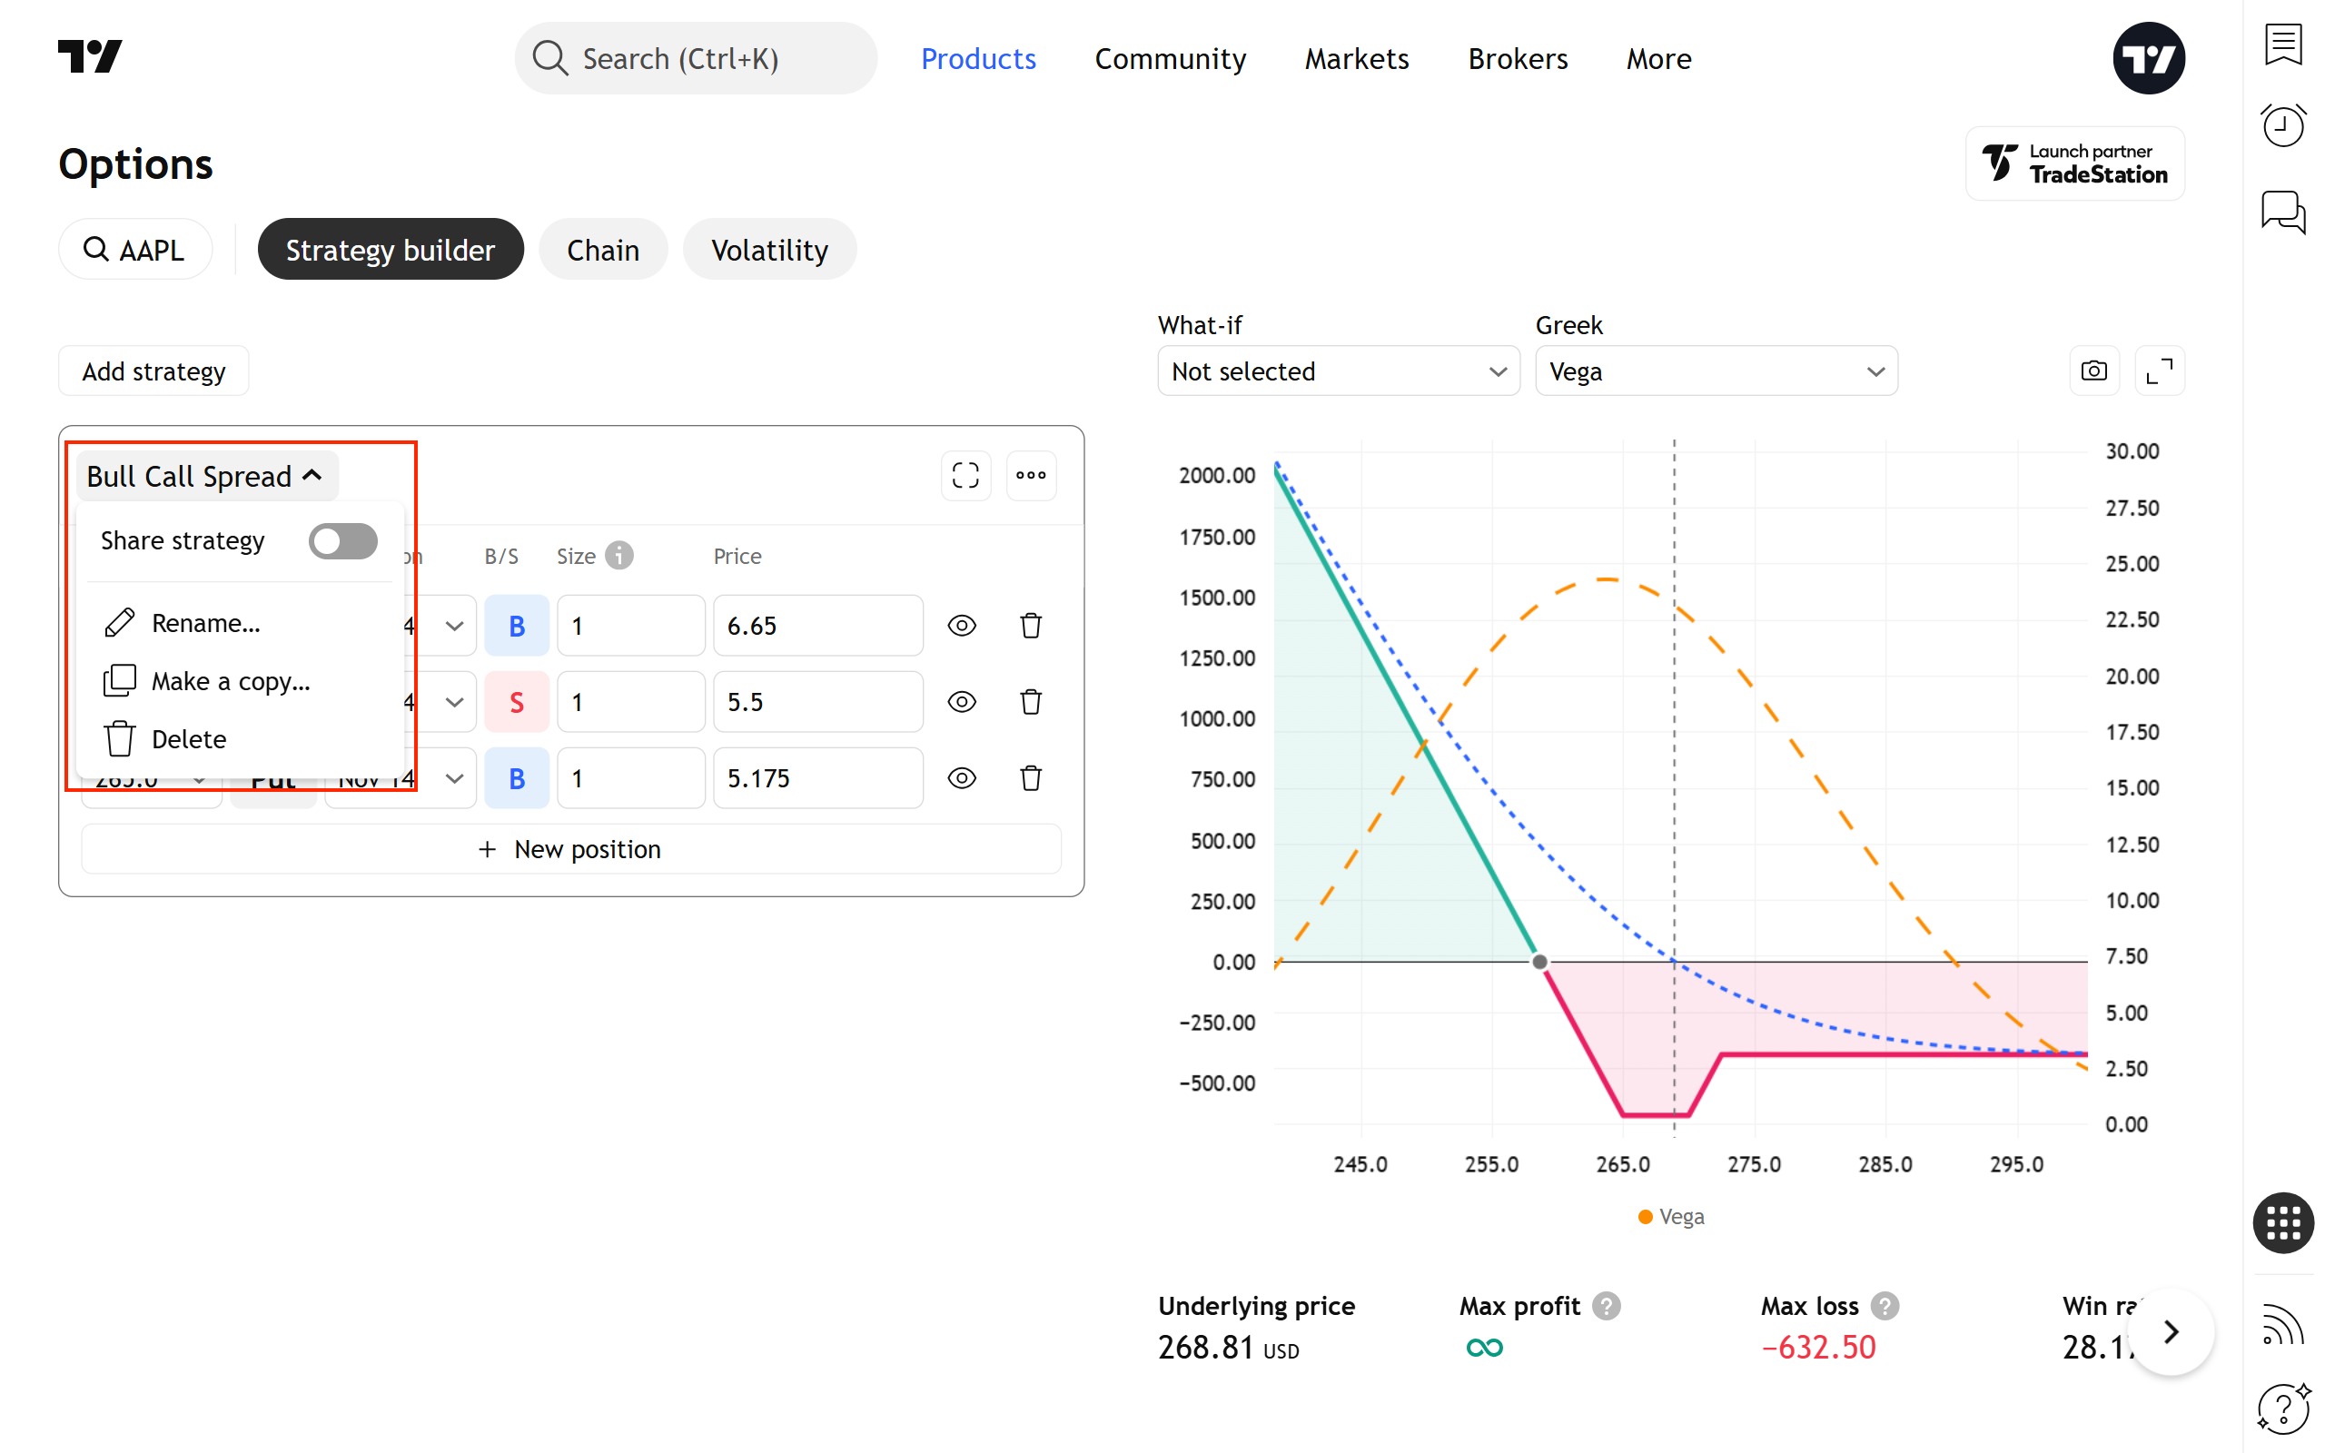Open the Alerts clock icon in sidebar
This screenshot has width=2325, height=1453.
pos(2282,126)
